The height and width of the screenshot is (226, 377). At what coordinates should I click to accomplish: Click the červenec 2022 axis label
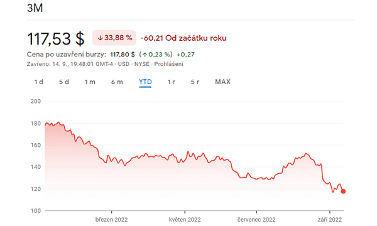(x=256, y=220)
